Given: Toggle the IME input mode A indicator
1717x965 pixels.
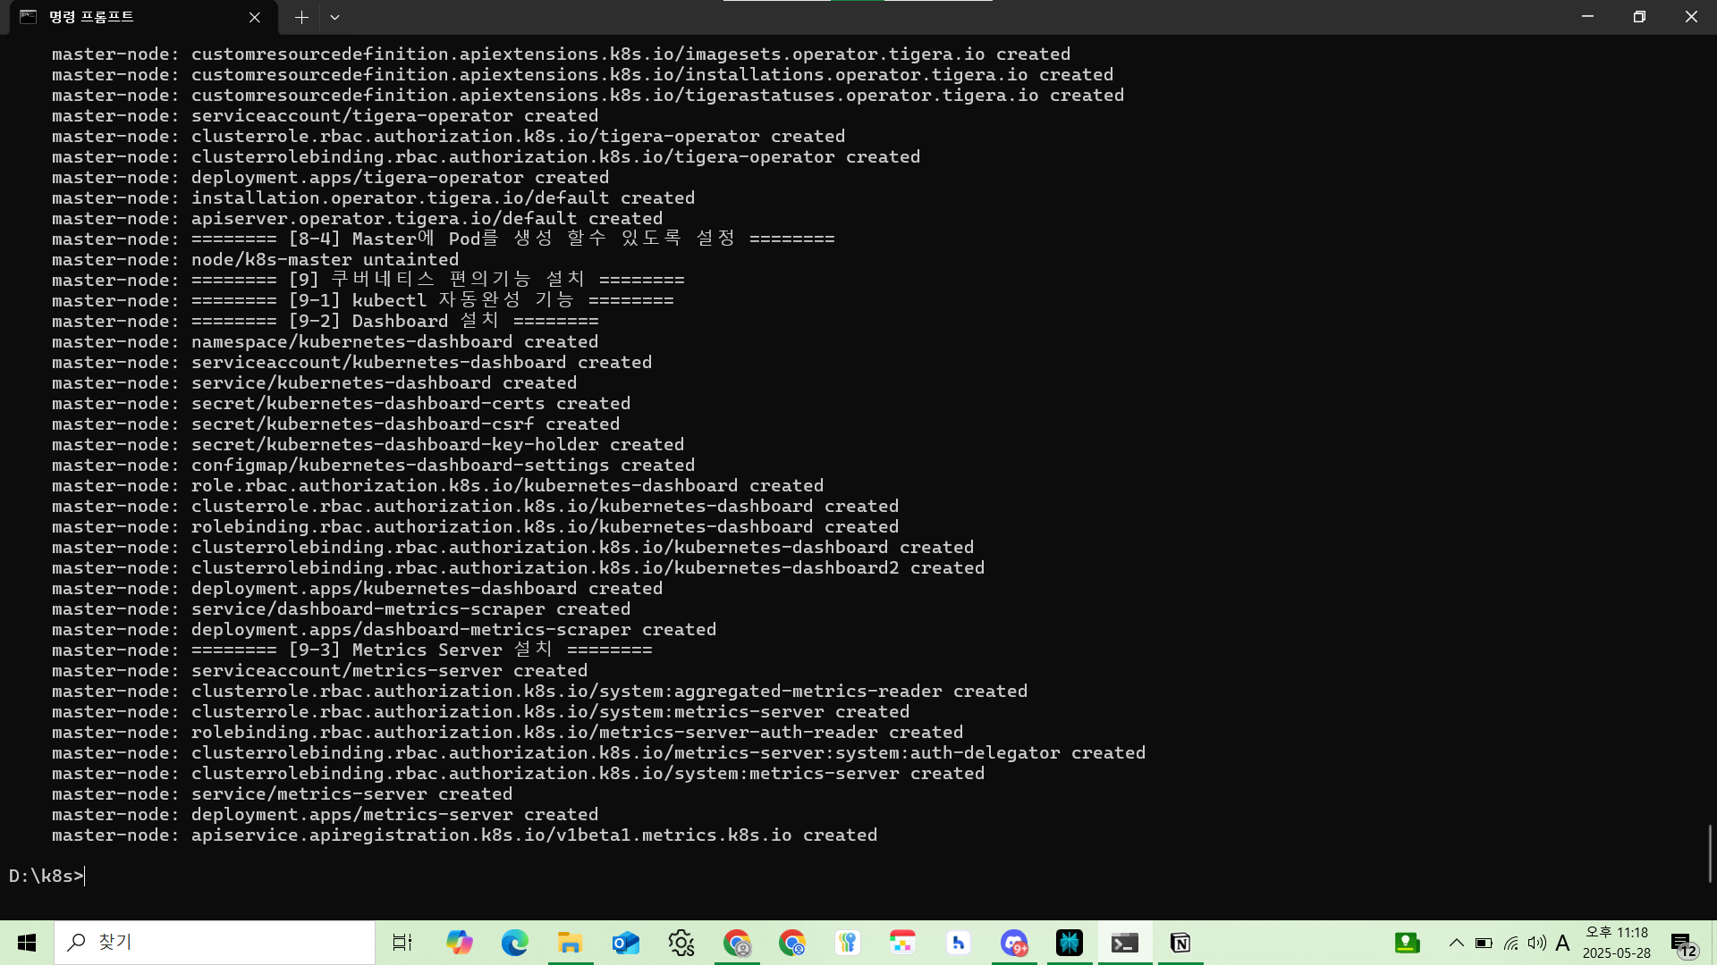Looking at the screenshot, I should coord(1562,943).
